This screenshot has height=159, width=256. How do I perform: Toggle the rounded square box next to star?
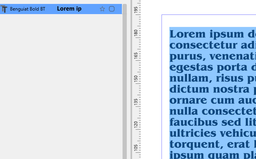pos(112,9)
